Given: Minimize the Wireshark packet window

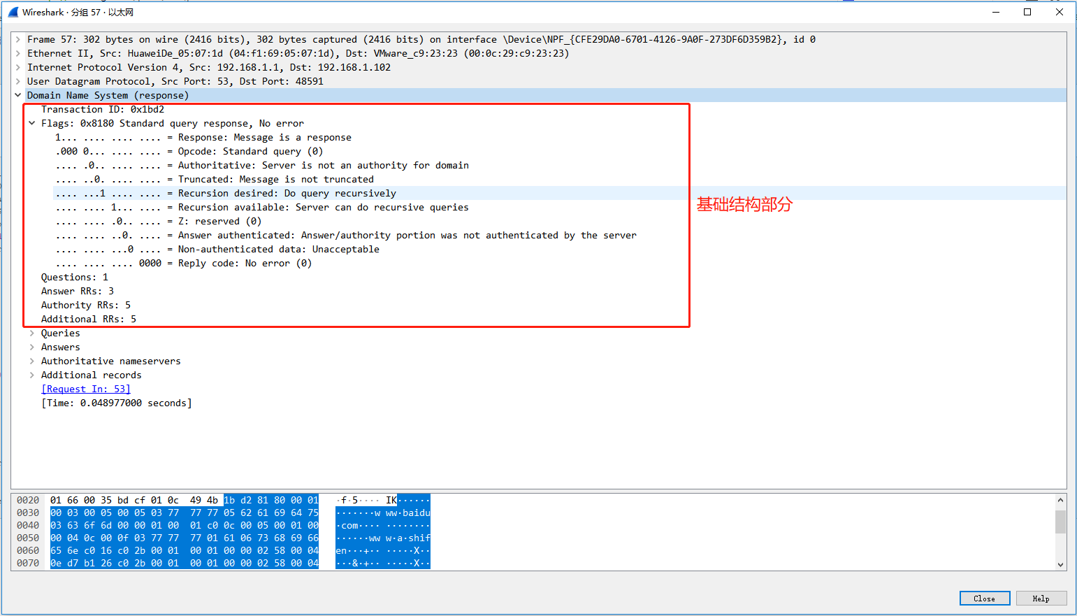Looking at the screenshot, I should pos(996,12).
